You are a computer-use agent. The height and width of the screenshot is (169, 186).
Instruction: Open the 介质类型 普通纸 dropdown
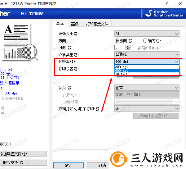coord(147,55)
